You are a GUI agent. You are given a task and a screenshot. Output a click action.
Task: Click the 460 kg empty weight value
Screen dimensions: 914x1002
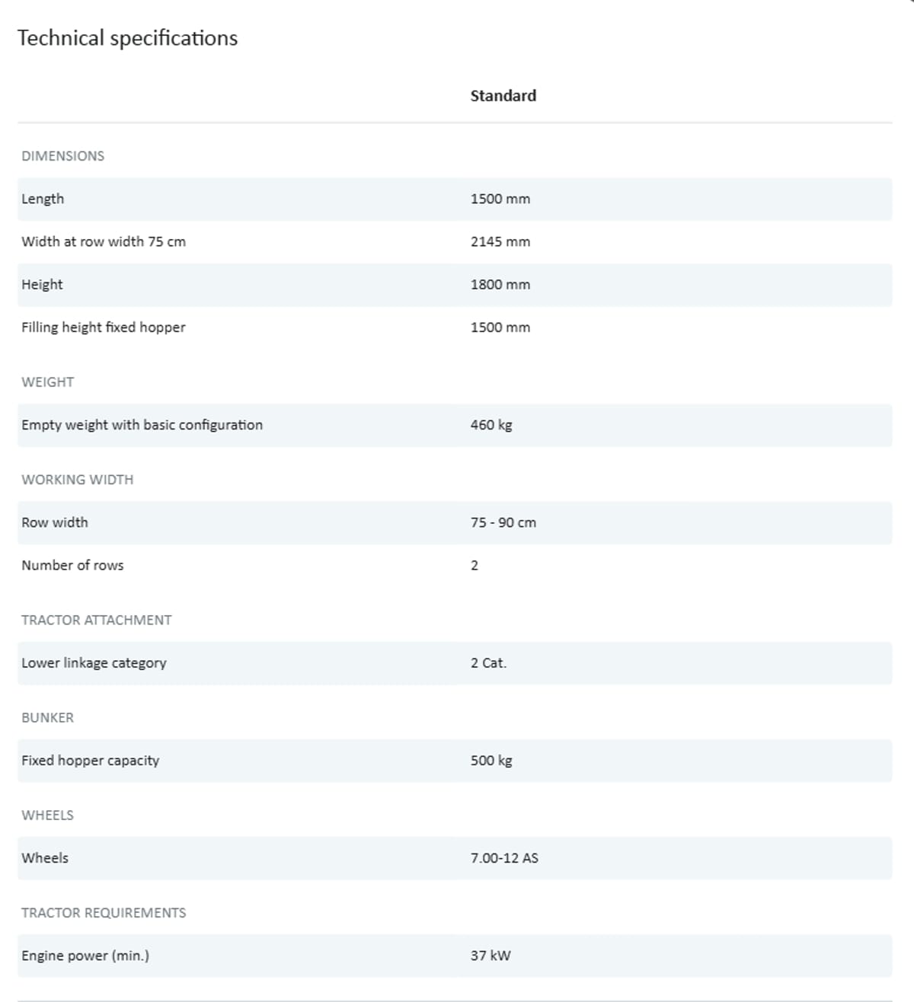pos(491,425)
